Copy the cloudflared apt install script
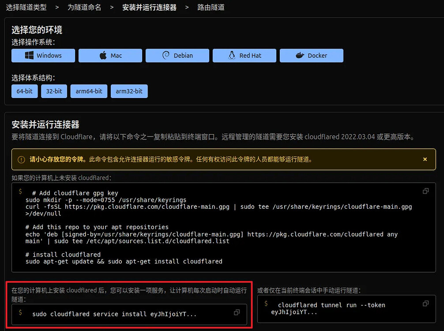444x331 pixels. 425,191
